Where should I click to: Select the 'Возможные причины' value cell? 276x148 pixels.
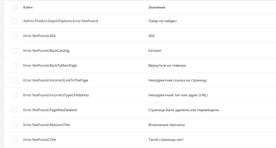point(166,125)
